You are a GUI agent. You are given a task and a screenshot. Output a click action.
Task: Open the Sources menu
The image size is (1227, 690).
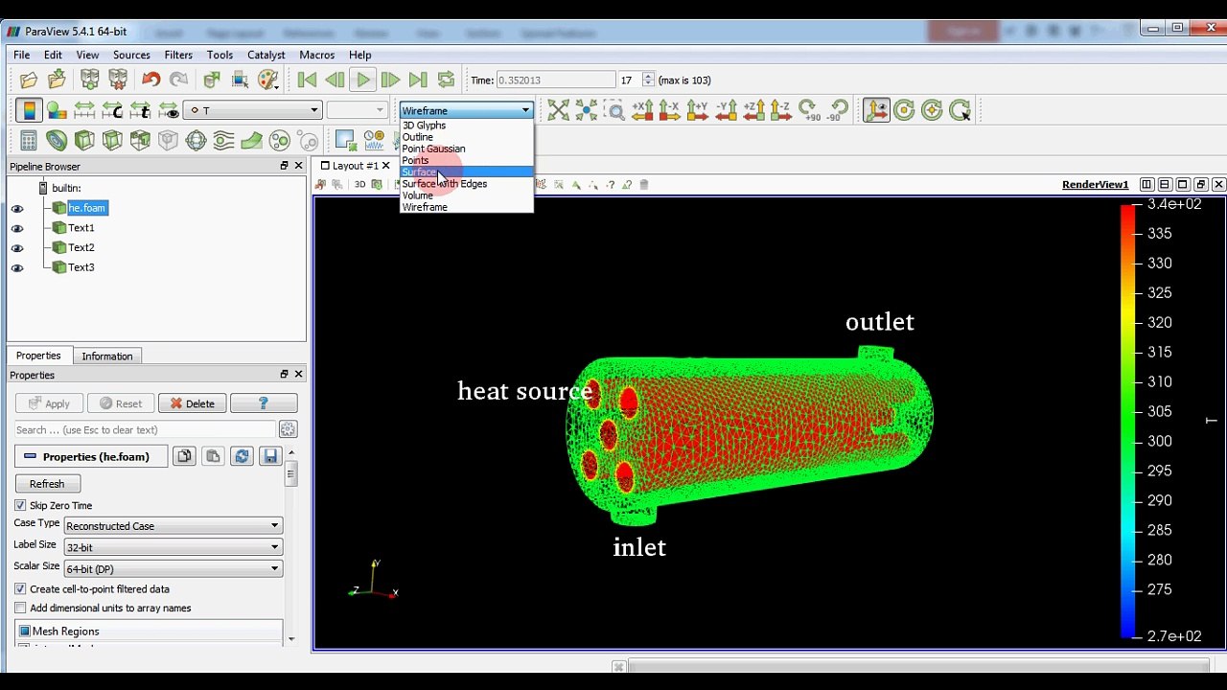[131, 56]
